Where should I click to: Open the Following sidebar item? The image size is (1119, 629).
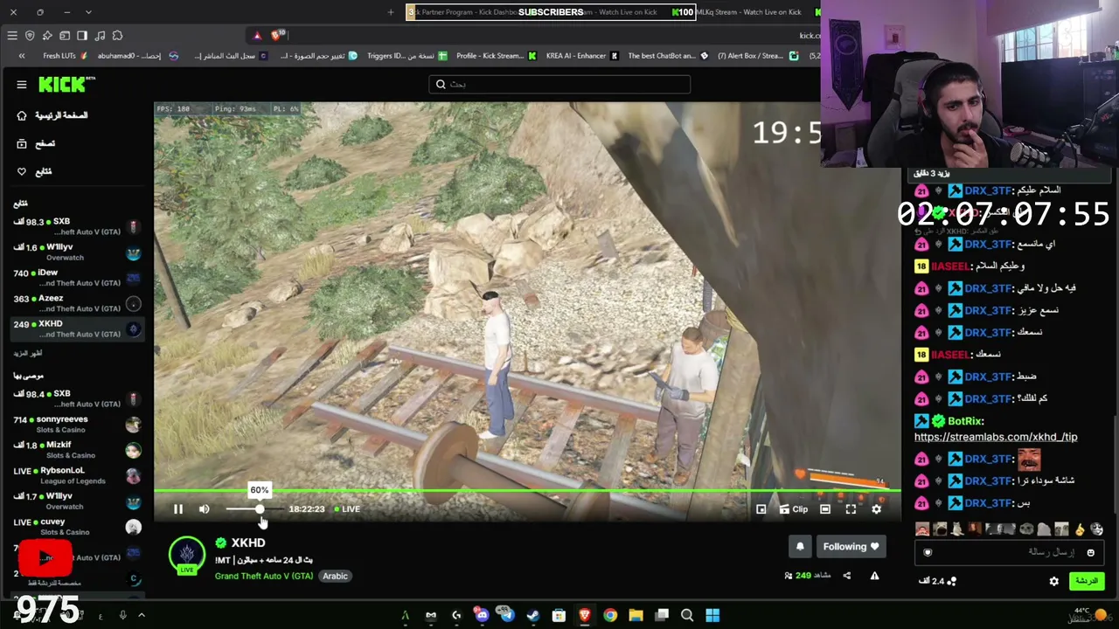(34, 171)
